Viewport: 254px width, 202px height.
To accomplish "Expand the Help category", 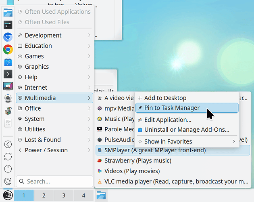I will [54, 77].
